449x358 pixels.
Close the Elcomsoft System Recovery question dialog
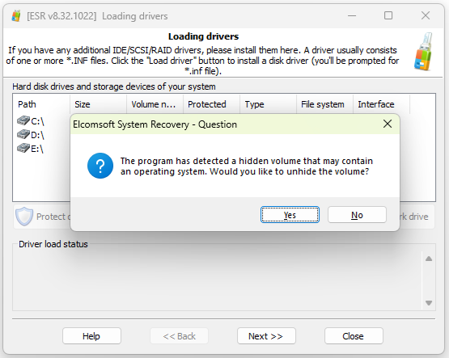point(388,124)
